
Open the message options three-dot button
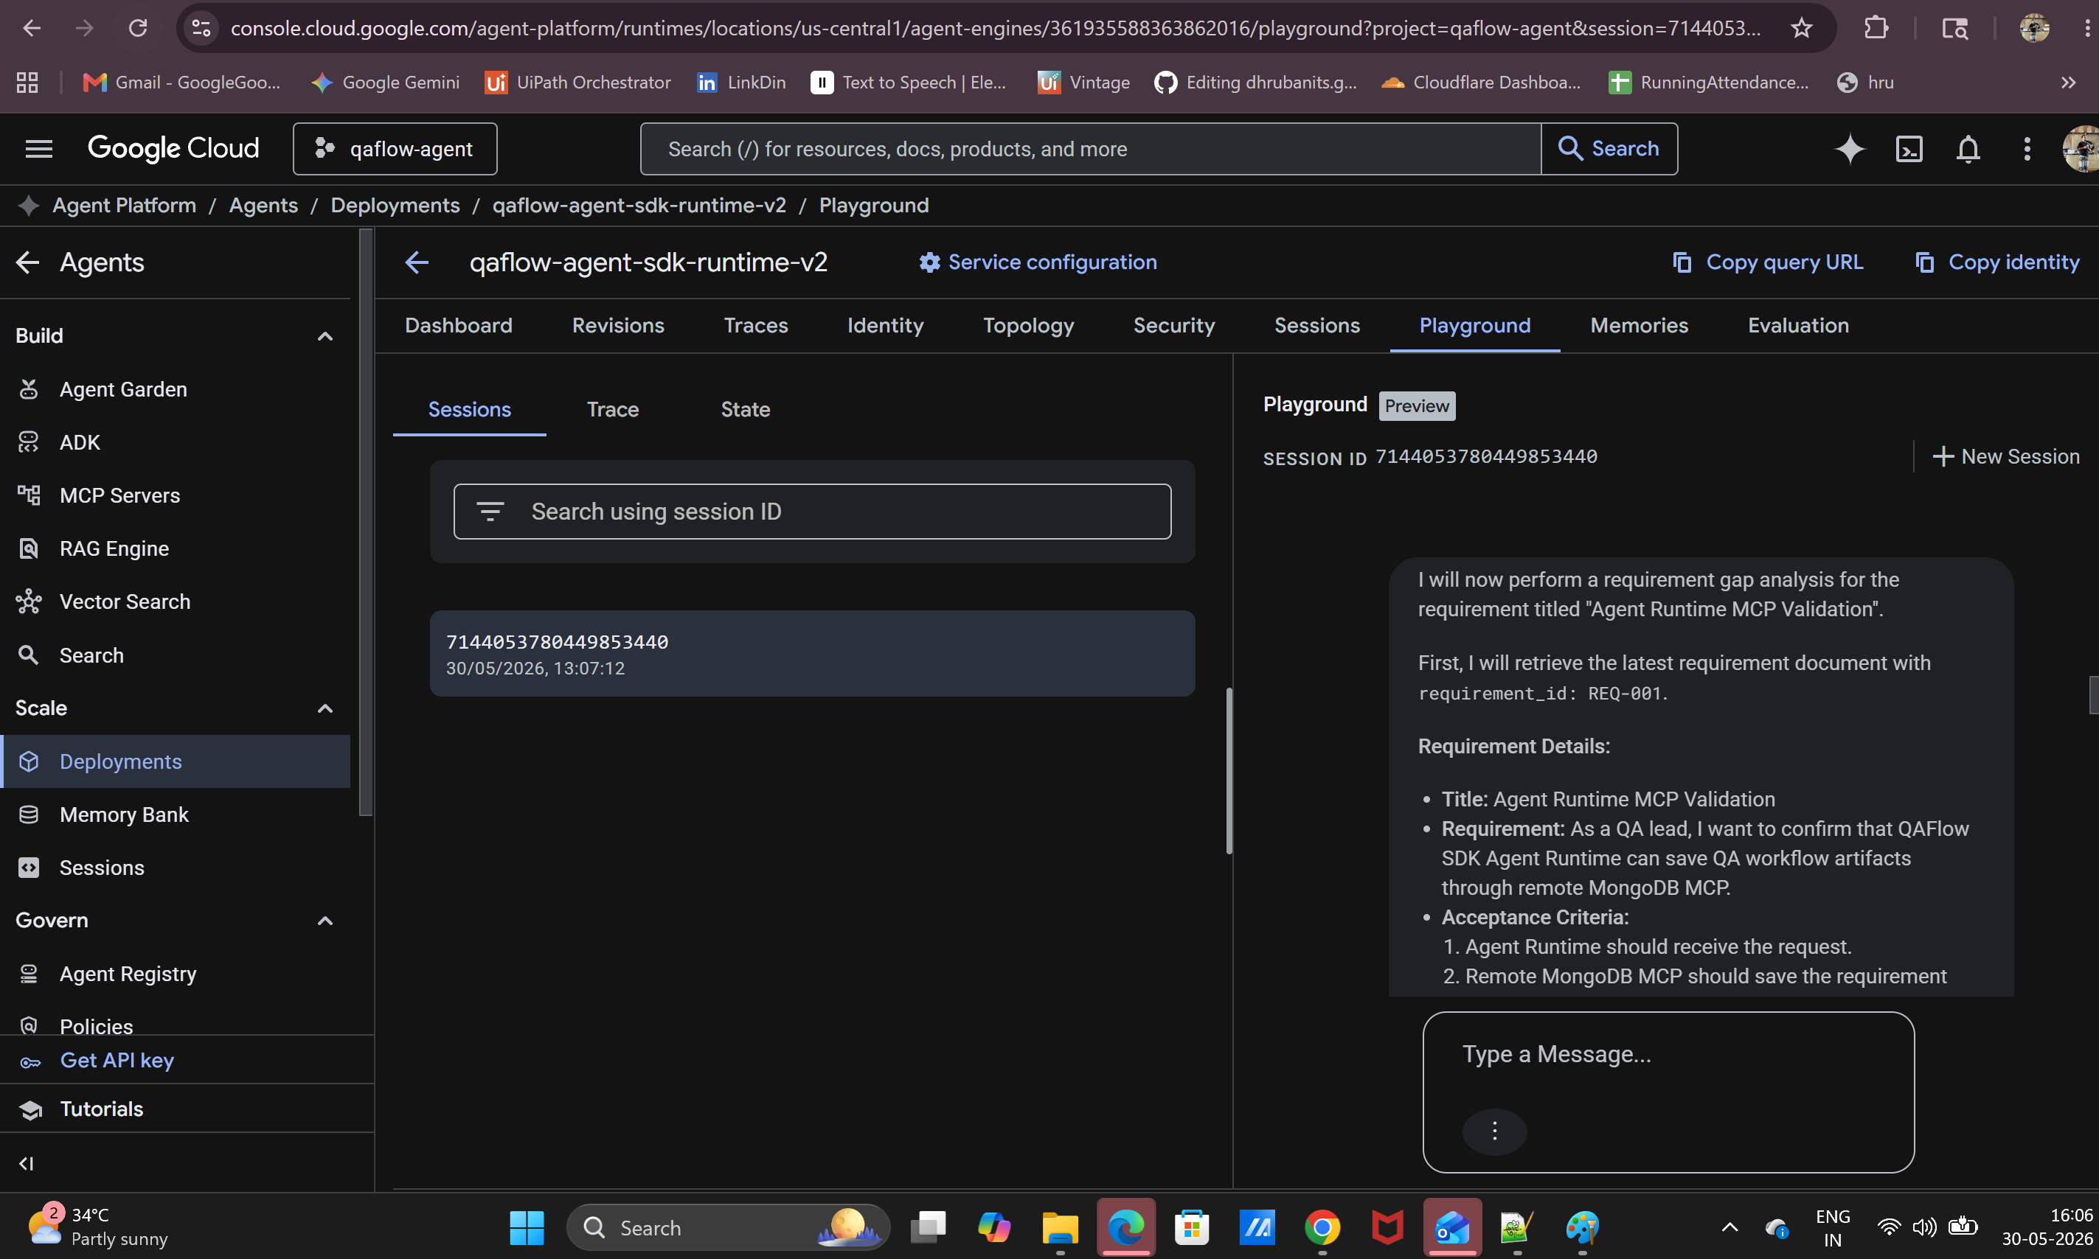1495,1131
